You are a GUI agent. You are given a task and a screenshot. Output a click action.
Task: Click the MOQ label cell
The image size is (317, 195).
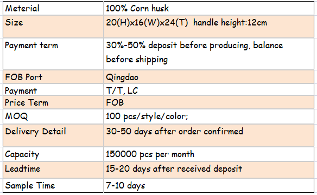53,116
